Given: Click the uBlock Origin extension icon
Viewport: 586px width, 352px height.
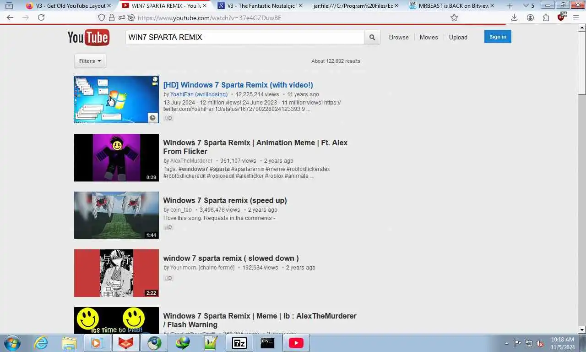Looking at the screenshot, I should point(562,17).
